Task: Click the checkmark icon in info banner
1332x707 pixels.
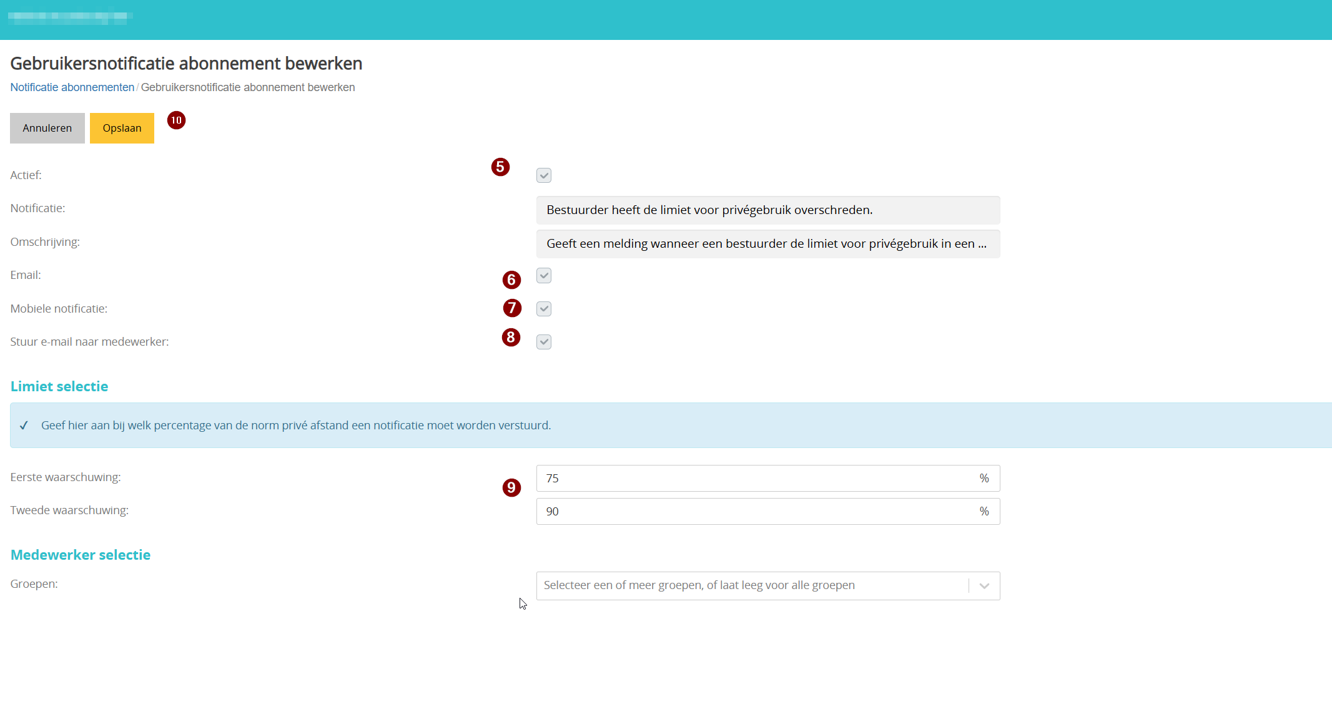Action: 24,426
